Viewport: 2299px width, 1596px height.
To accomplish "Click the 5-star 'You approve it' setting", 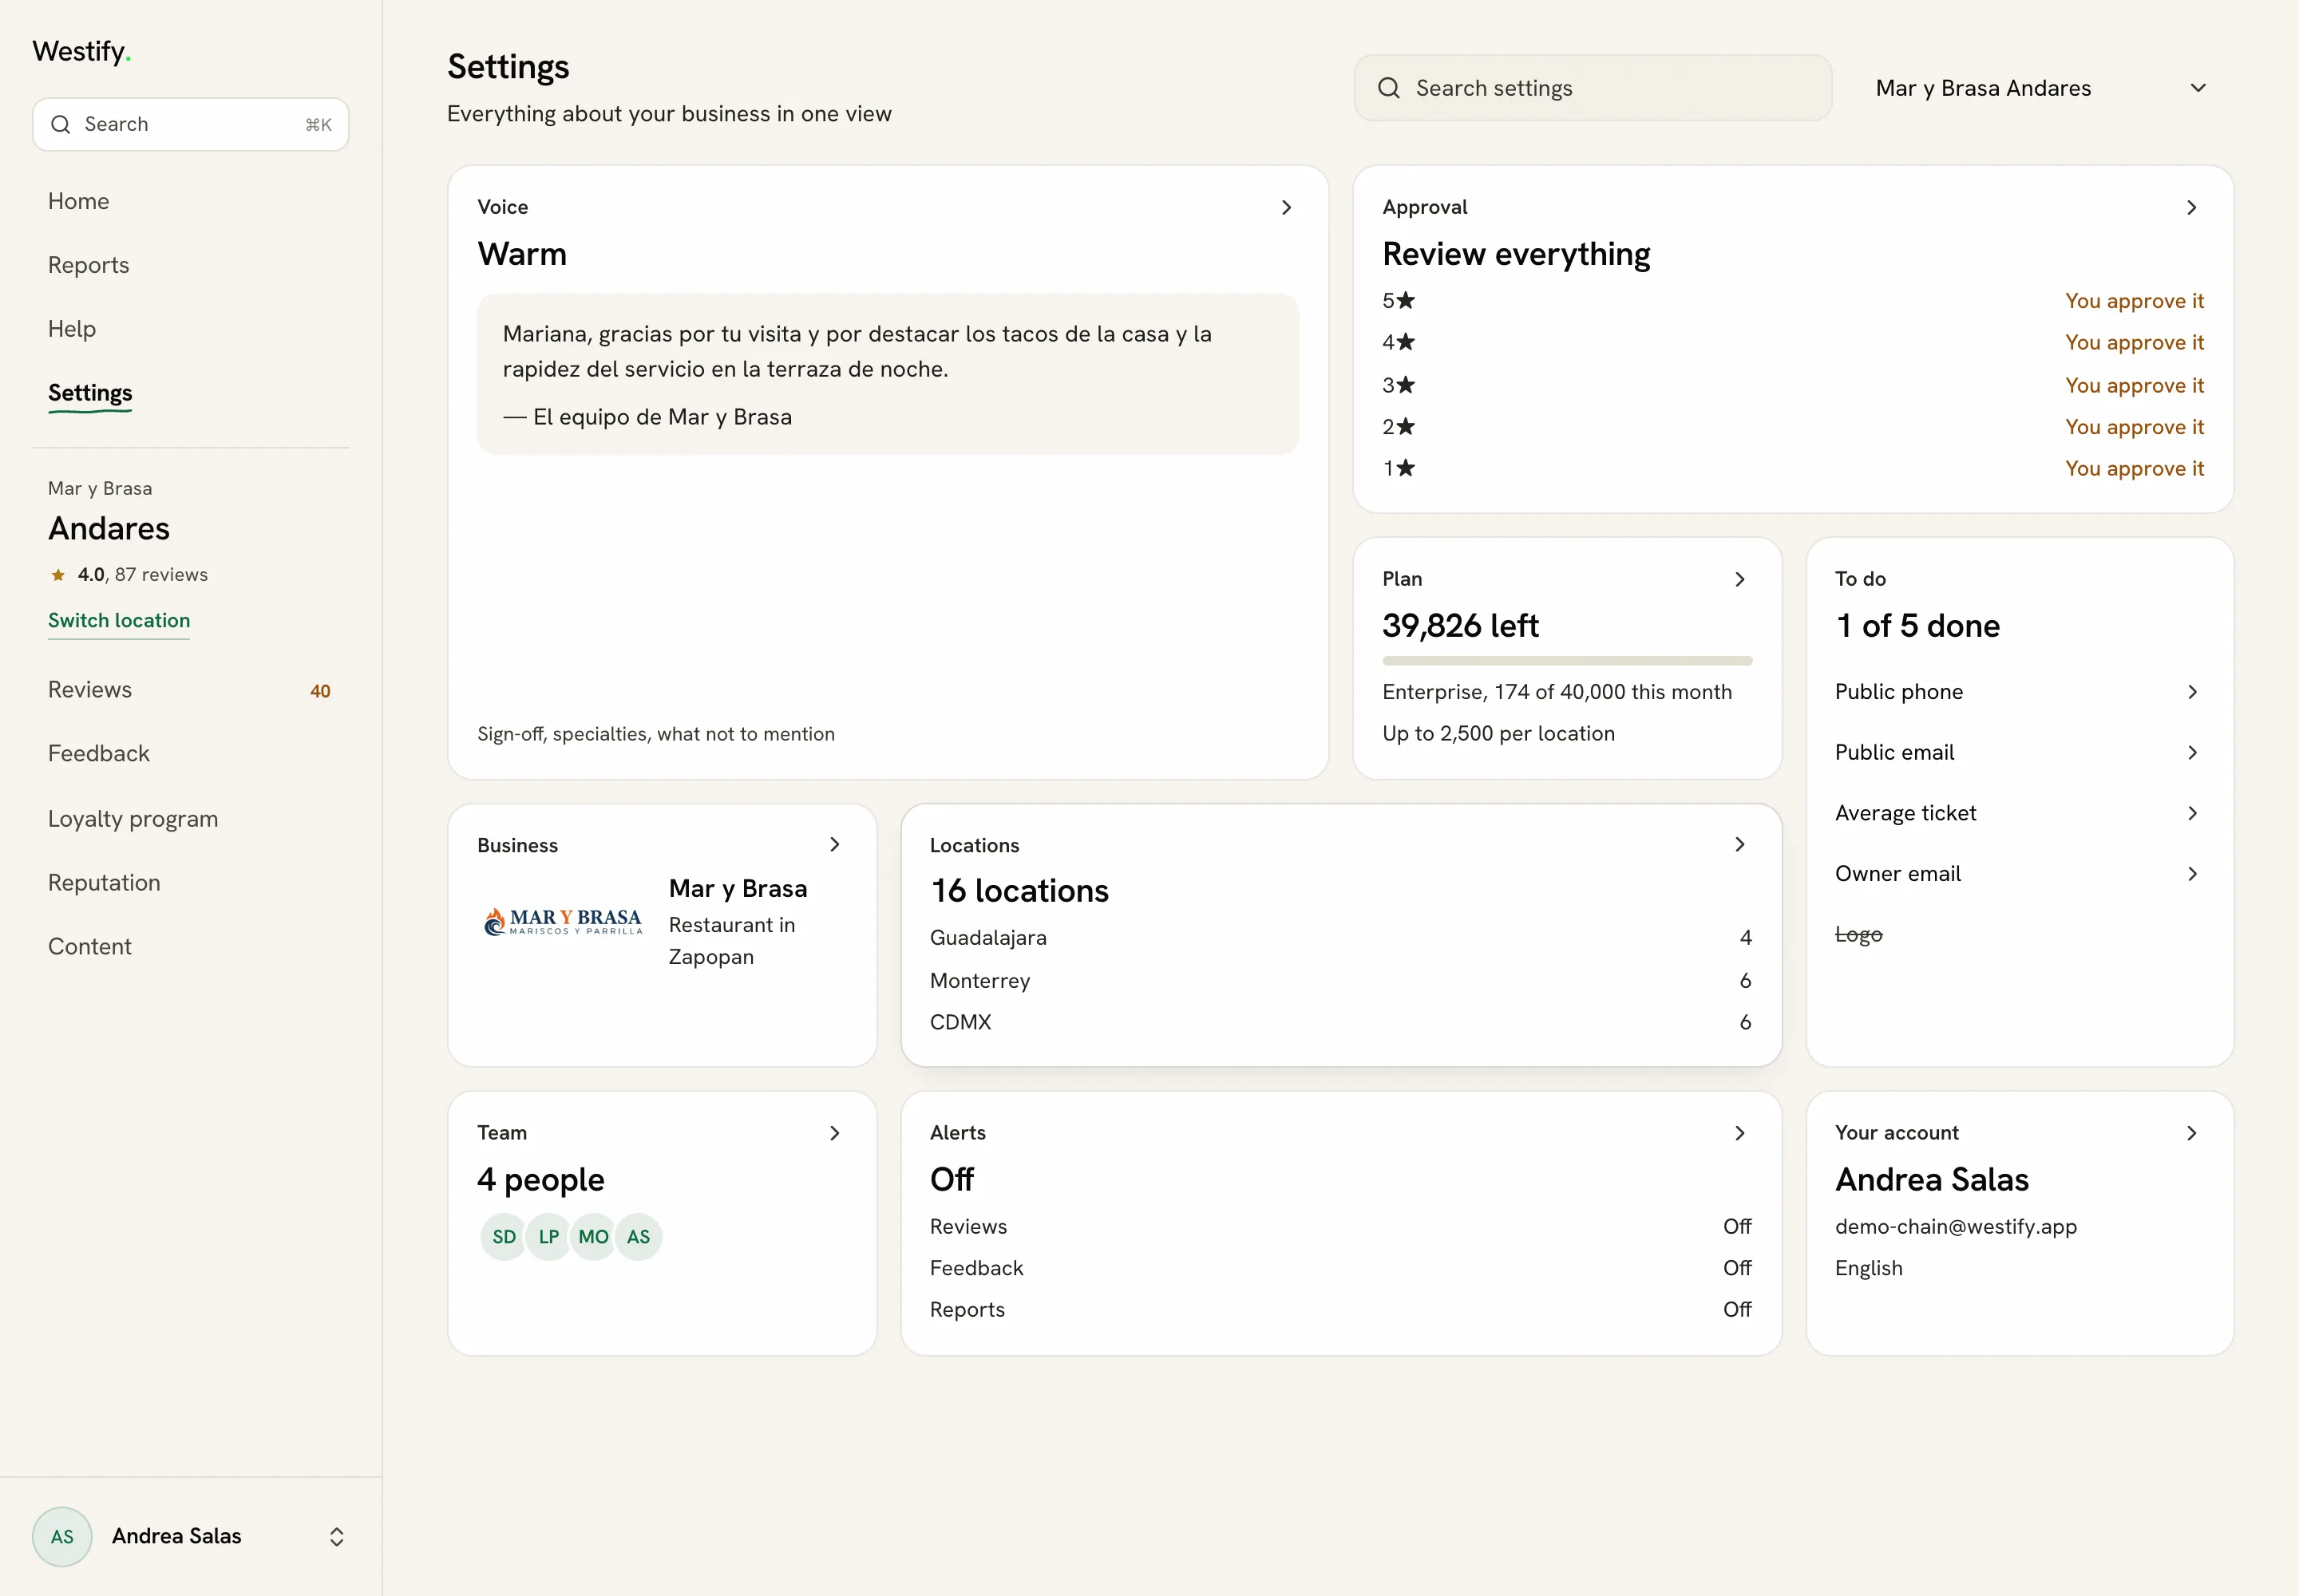I will coord(2134,301).
